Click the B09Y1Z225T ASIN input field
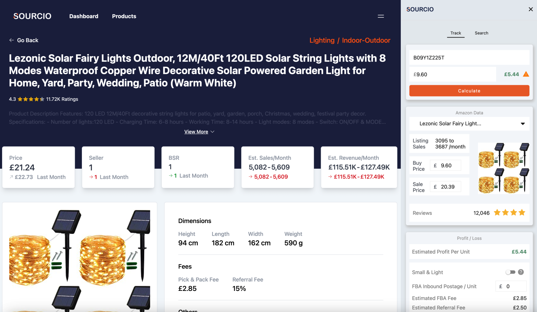The height and width of the screenshot is (312, 537). pos(469,57)
